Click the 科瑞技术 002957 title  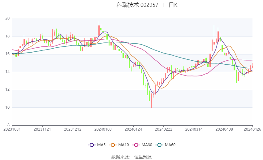[137, 5]
